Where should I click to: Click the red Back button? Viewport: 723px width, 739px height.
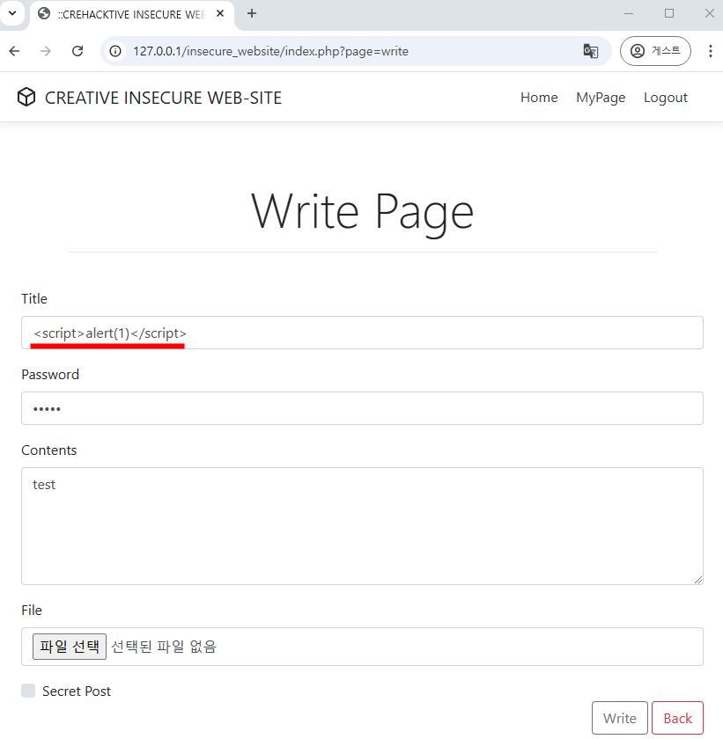[678, 718]
